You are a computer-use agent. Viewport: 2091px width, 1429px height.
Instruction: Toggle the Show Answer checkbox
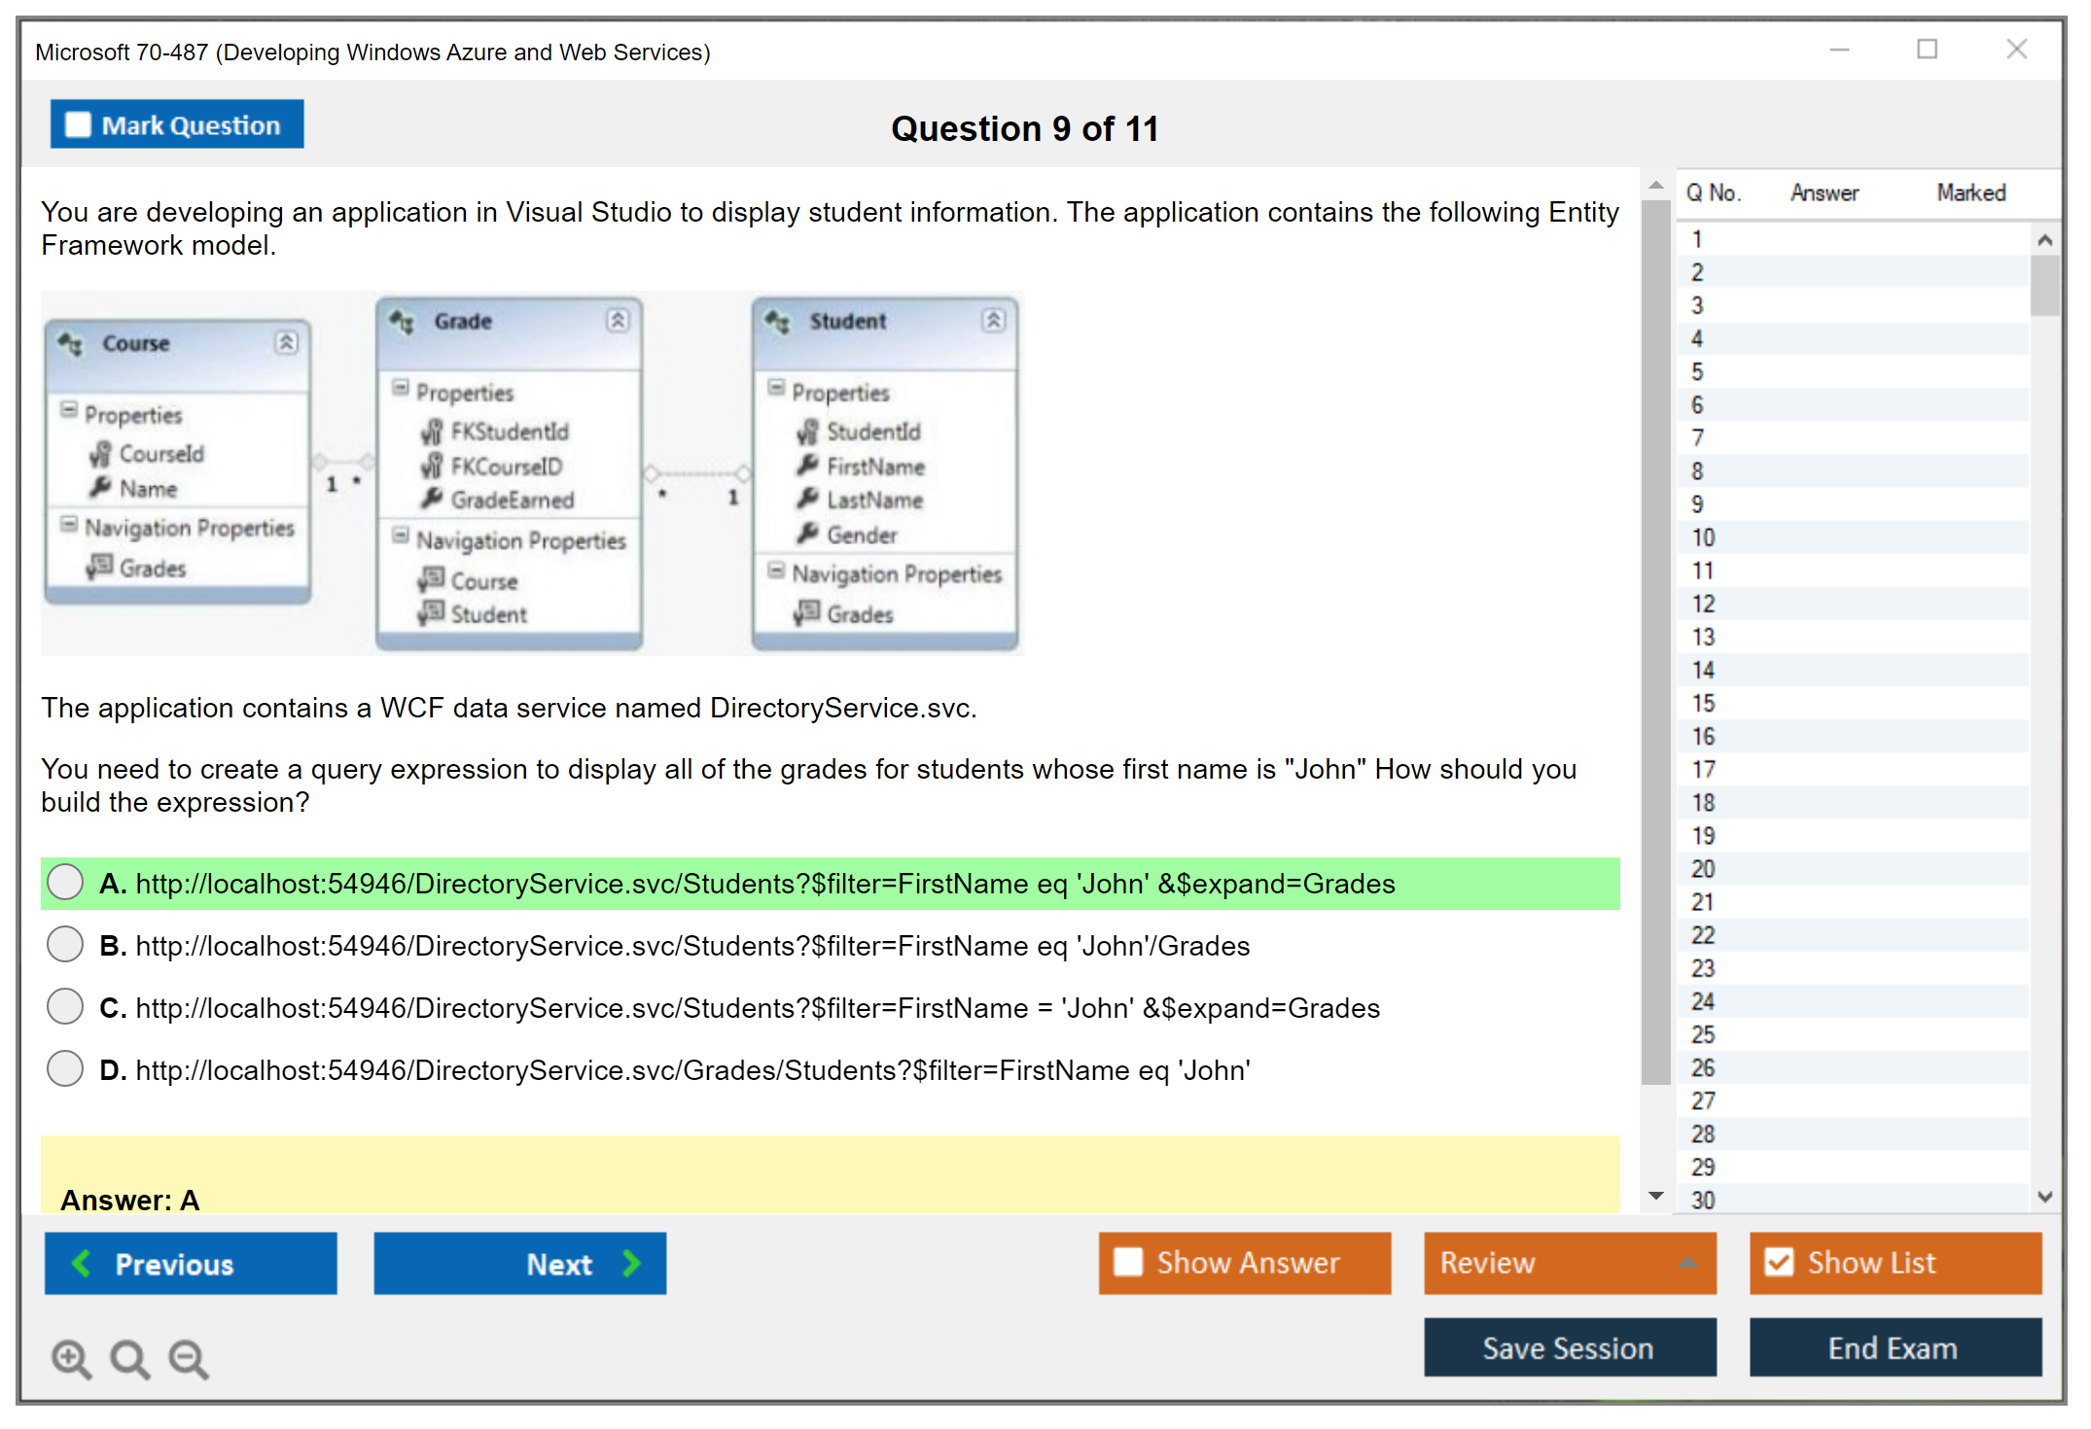click(1128, 1262)
